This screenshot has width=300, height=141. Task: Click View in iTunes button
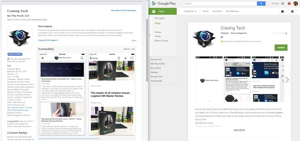[15, 54]
